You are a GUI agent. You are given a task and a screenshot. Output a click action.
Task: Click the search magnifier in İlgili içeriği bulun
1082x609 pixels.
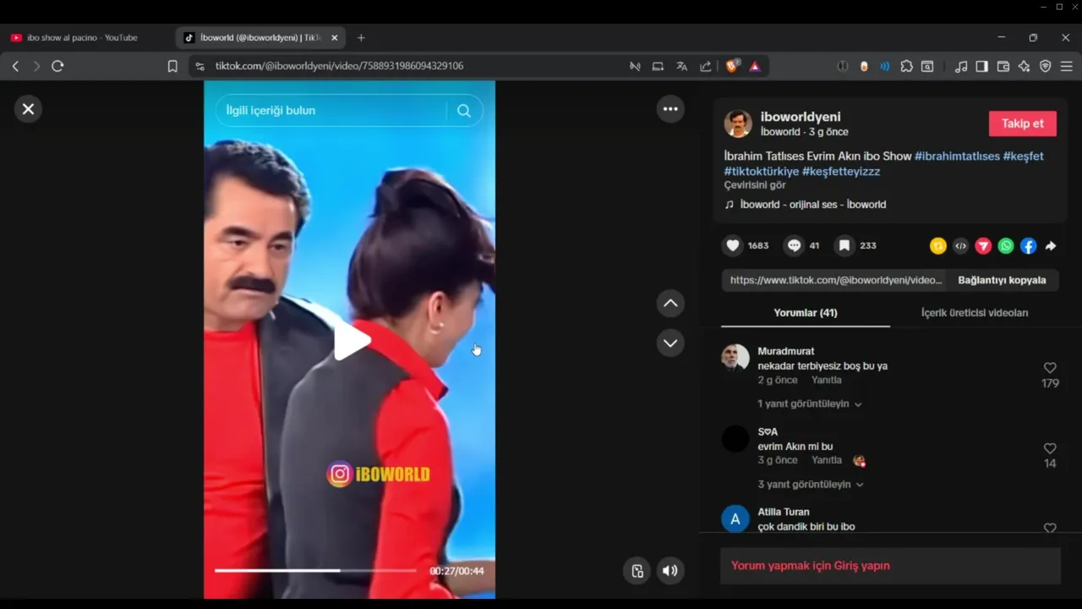pyautogui.click(x=464, y=111)
